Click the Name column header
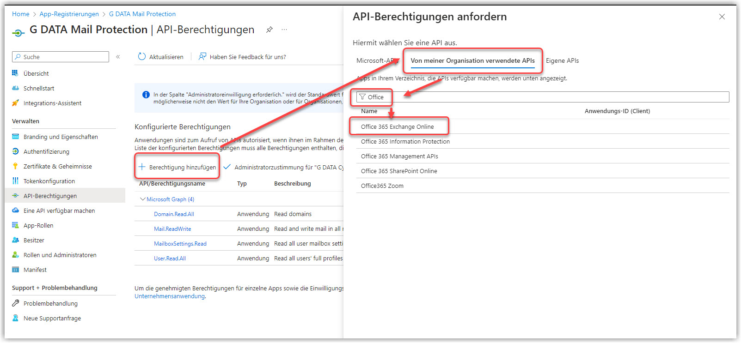The width and height of the screenshot is (741, 343). click(x=369, y=111)
